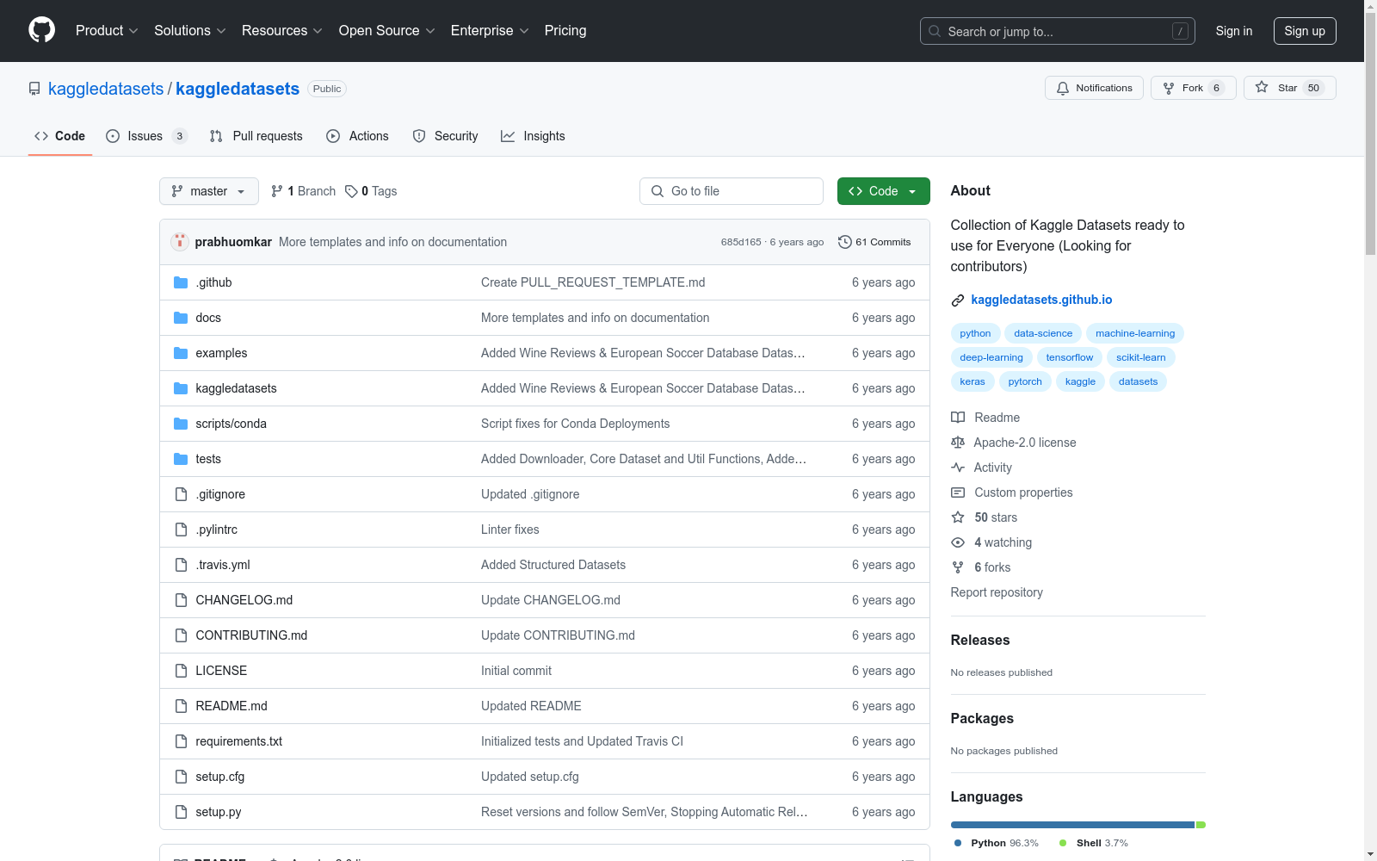Viewport: 1377px width, 861px height.
Task: Open the master branch dropdown
Action: pyautogui.click(x=209, y=191)
